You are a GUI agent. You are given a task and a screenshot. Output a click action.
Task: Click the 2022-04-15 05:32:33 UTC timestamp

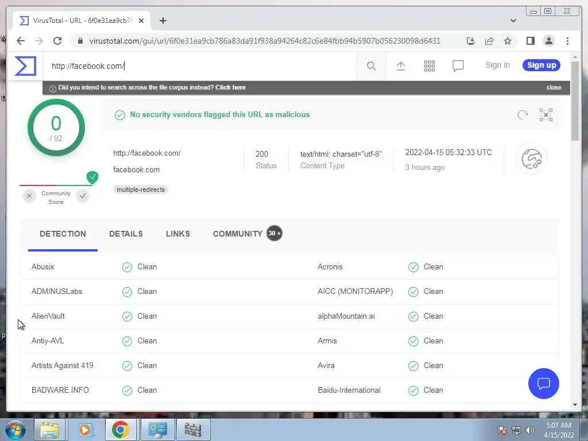pos(448,153)
